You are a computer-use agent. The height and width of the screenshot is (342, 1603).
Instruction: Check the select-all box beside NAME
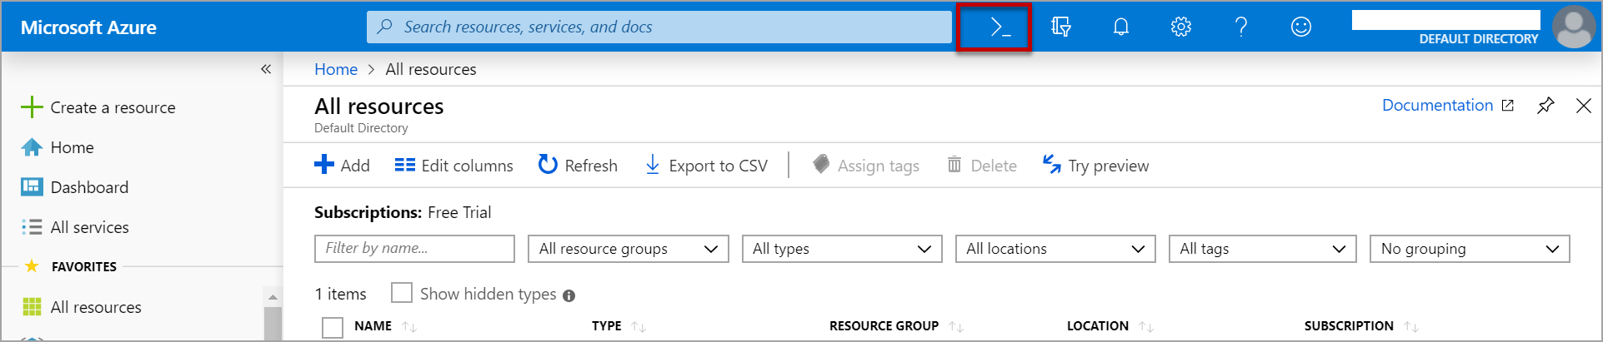[x=333, y=327]
